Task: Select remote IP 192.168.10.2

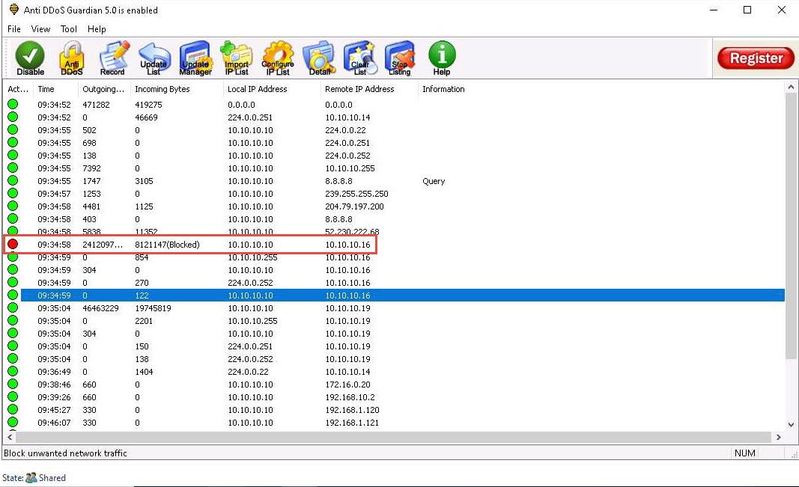Action: pos(350,397)
